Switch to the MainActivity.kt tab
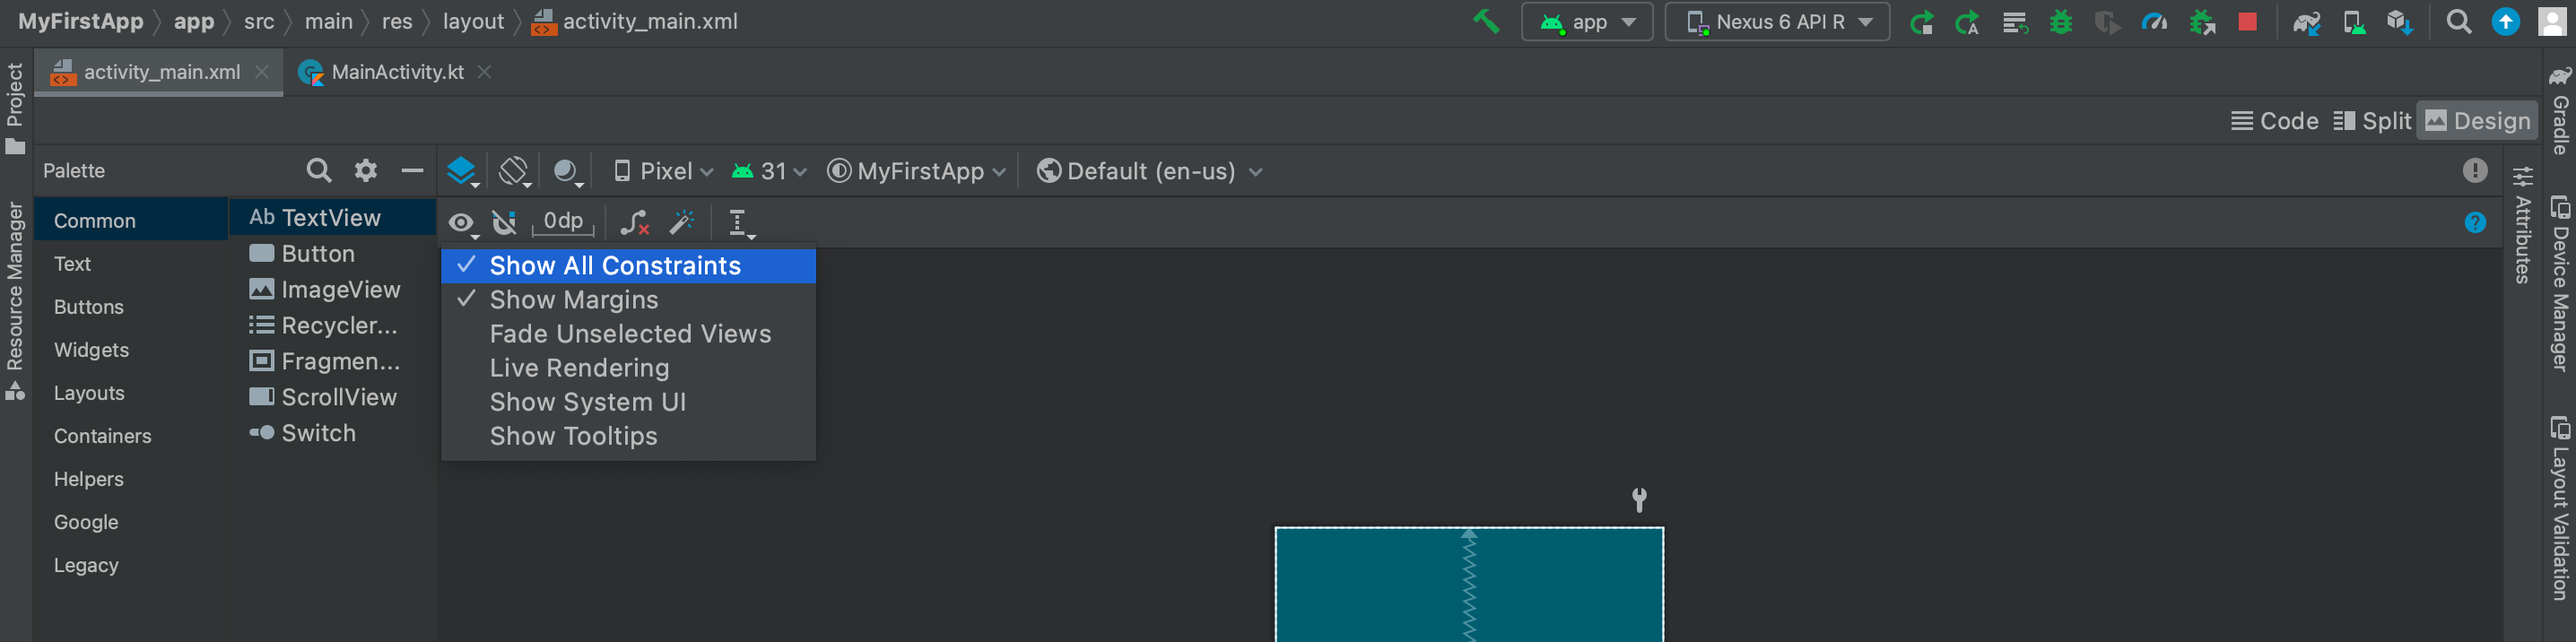Image resolution: width=2576 pixels, height=642 pixels. [x=396, y=72]
